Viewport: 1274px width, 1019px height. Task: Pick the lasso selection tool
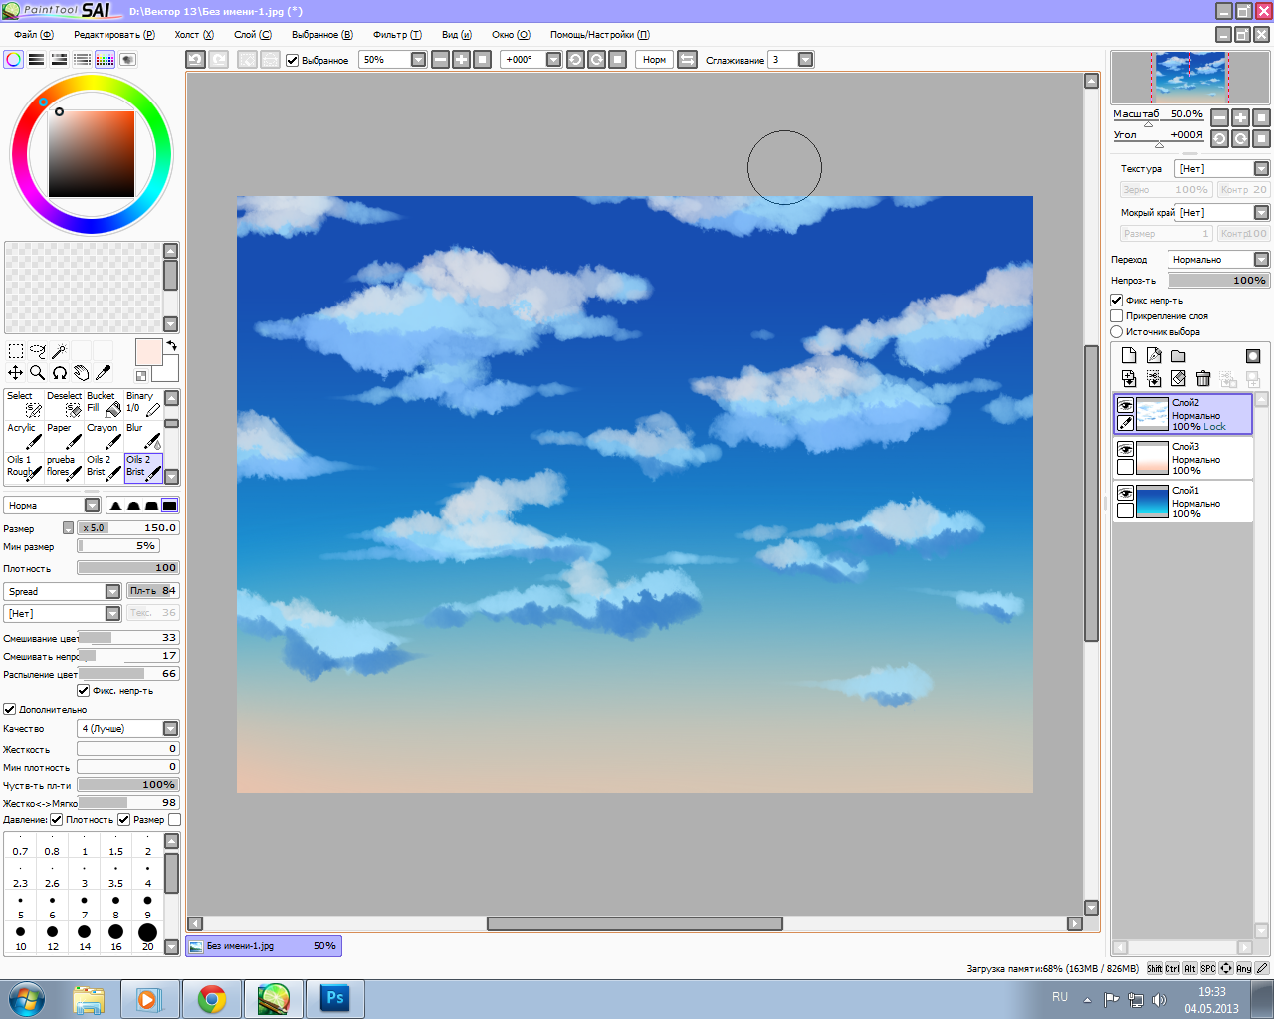(x=38, y=351)
